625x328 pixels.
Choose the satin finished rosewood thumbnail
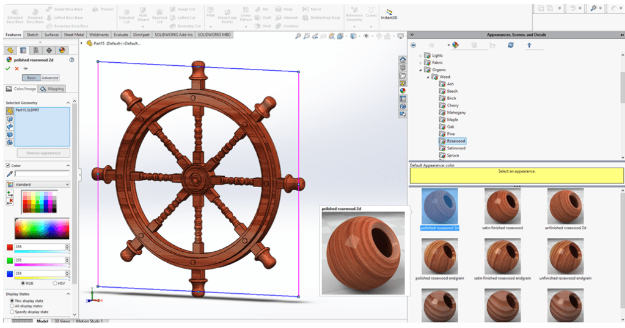pos(502,205)
